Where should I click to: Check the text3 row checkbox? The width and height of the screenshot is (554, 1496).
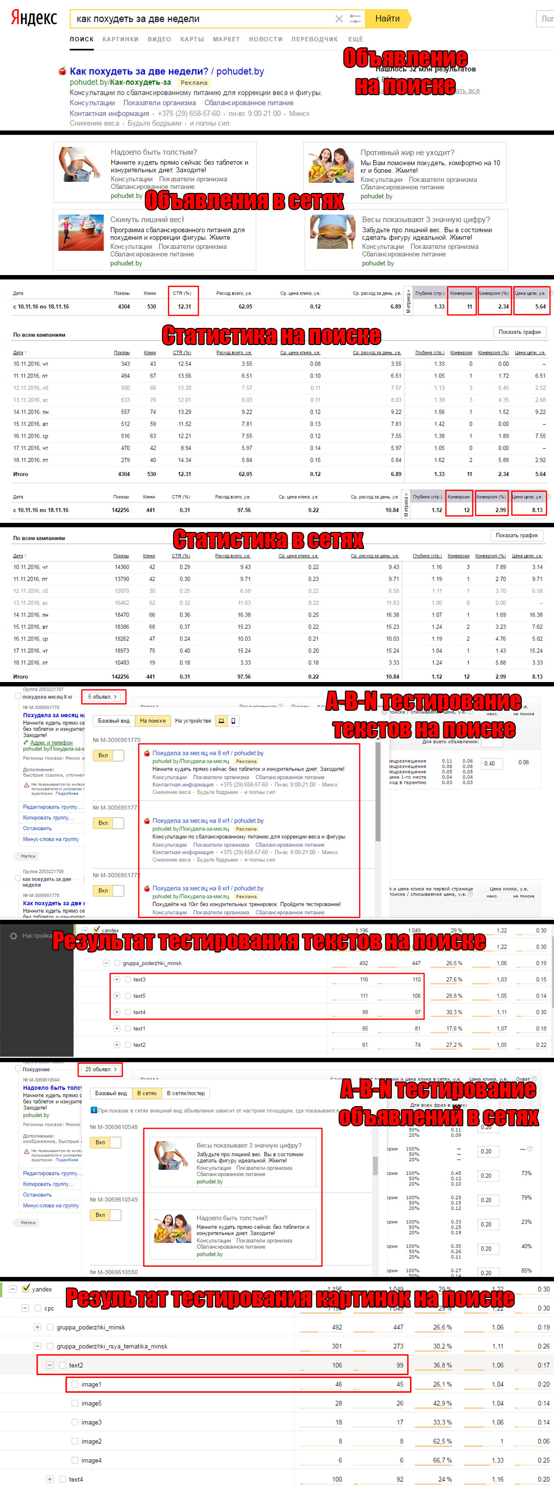click(x=128, y=979)
